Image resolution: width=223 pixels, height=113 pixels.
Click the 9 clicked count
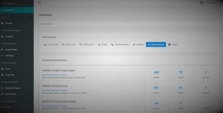180,103
